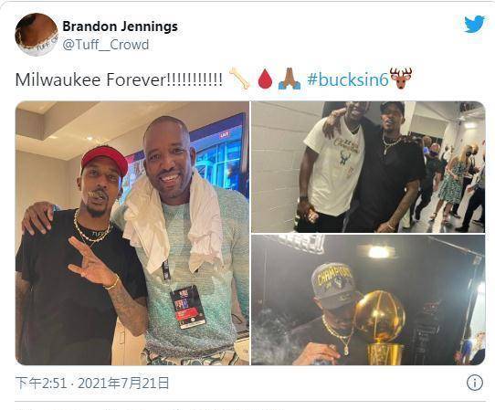495x410 pixels.
Task: Open Brandon Jennings profile avatar
Action: tap(37, 35)
